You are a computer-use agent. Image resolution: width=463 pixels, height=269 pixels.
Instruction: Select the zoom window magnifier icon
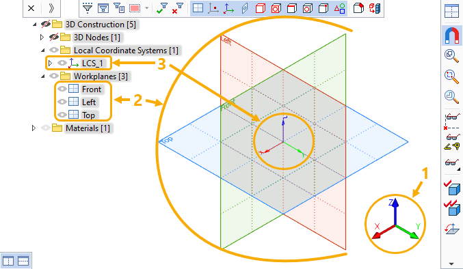click(451, 76)
